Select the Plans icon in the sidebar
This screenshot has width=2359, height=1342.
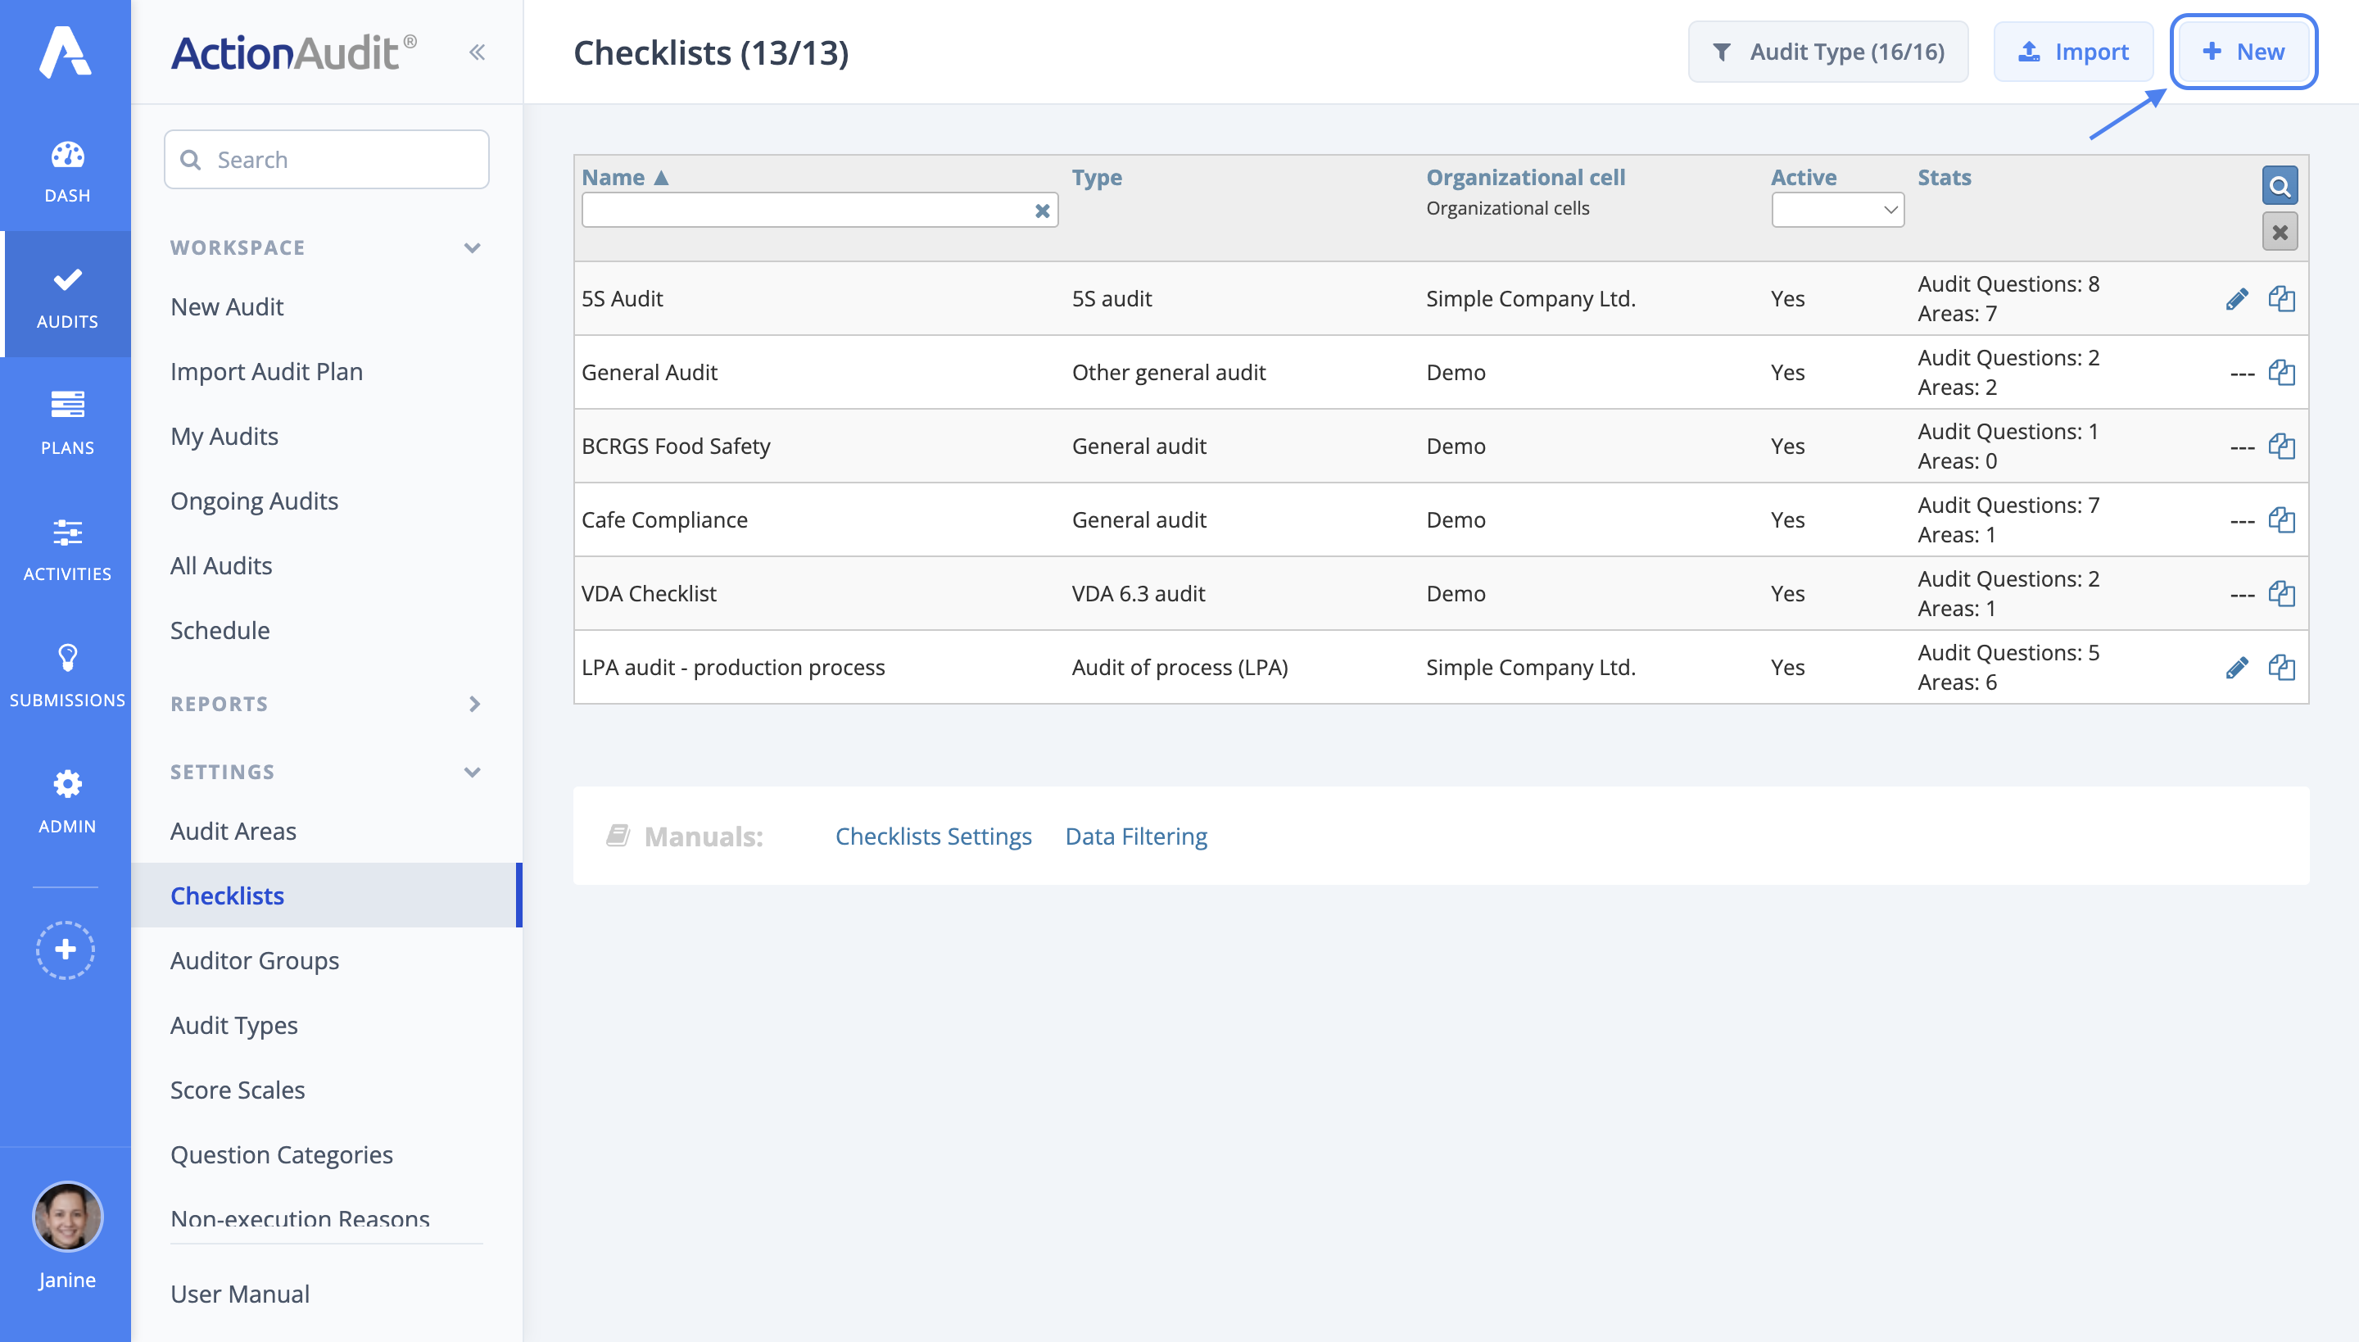[x=66, y=419]
